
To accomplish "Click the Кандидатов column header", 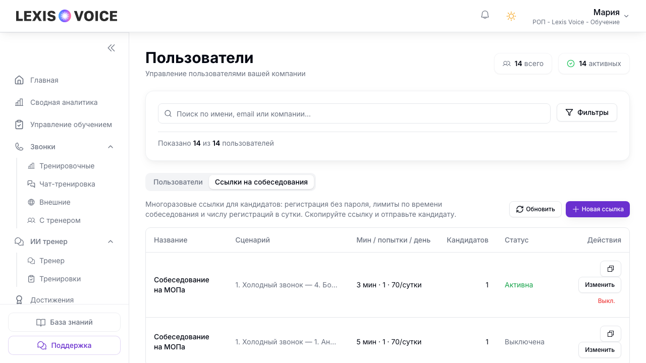I will click(467, 240).
